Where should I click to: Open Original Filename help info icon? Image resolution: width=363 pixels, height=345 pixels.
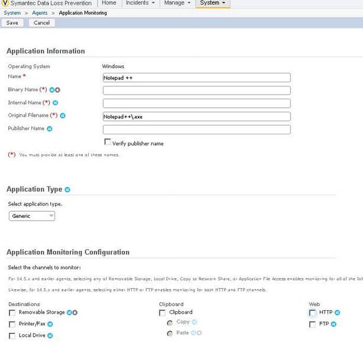[x=63, y=115]
